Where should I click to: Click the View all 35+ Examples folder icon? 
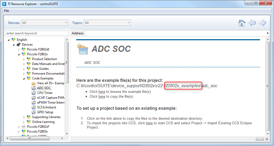[x=34, y=83]
